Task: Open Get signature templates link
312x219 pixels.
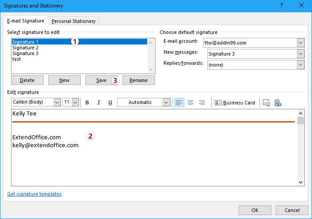Action: [34, 194]
